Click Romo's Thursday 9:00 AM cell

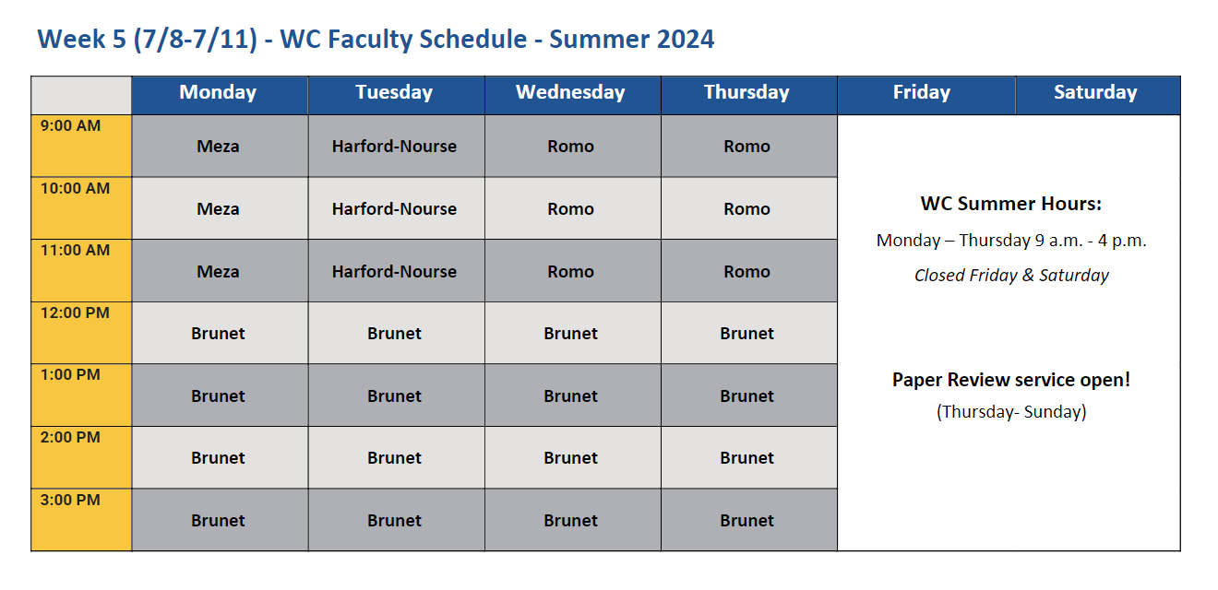click(x=747, y=147)
